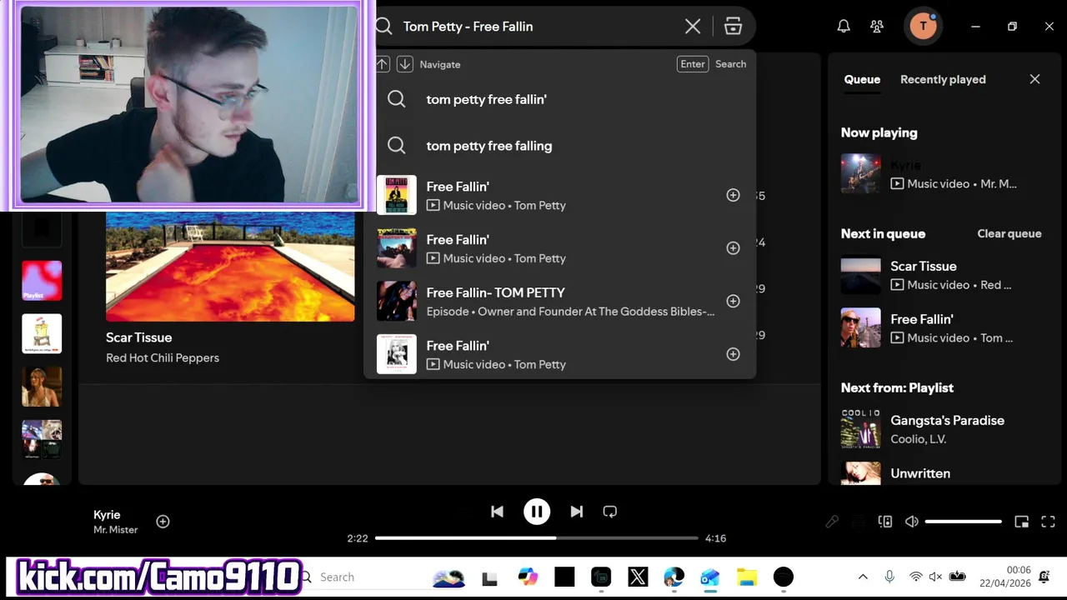Click the Coolio album thumbnail in queue

tap(861, 429)
